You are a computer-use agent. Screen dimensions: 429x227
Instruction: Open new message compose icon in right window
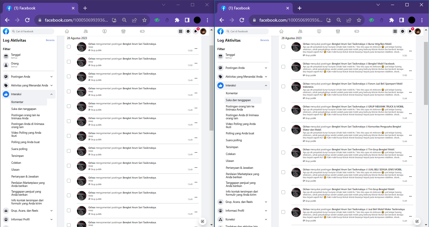(x=417, y=221)
